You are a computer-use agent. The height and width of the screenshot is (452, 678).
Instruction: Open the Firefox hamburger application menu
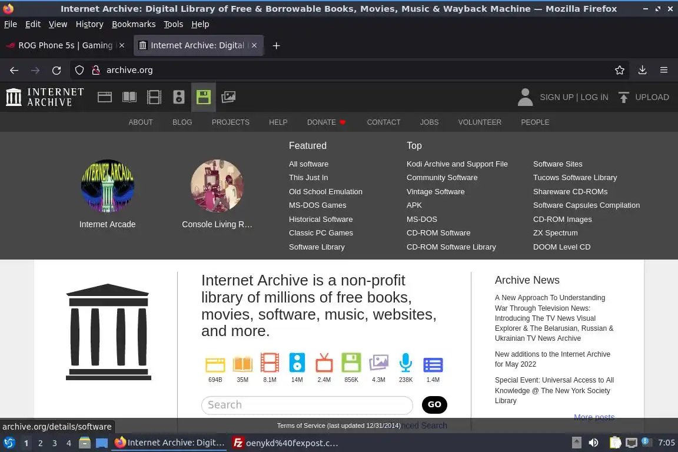click(664, 70)
